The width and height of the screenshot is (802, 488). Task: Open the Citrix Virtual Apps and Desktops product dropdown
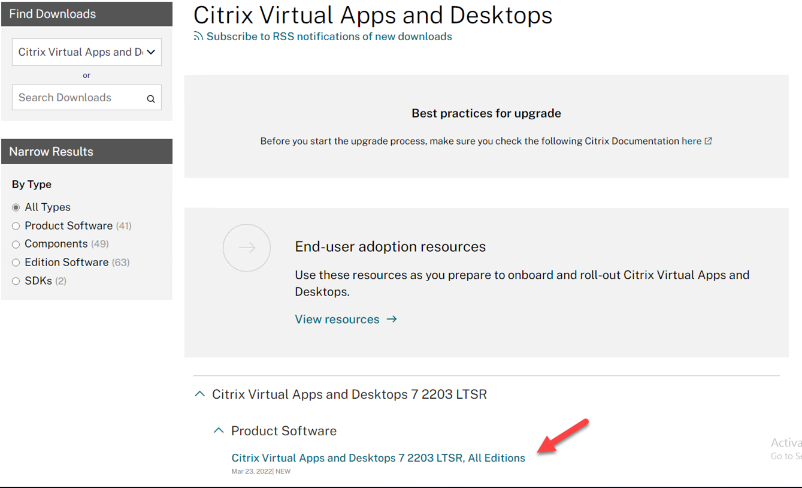[86, 52]
